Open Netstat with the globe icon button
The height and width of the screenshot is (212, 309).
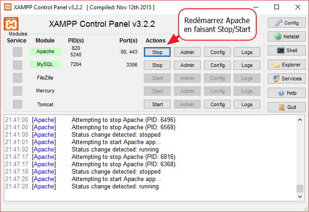point(286,36)
